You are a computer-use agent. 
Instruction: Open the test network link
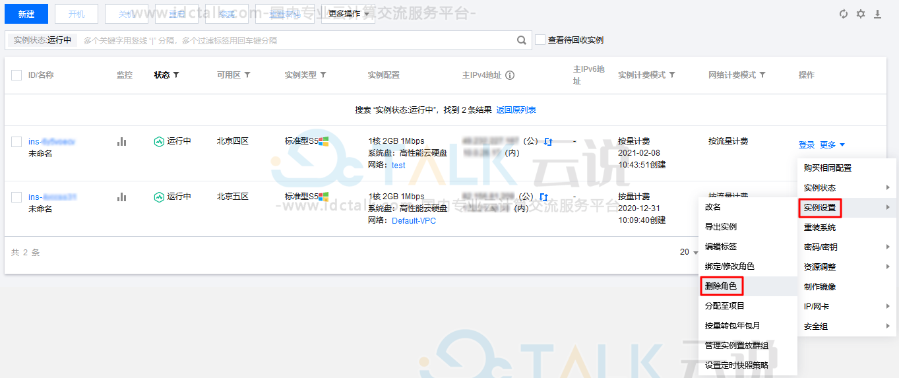398,166
